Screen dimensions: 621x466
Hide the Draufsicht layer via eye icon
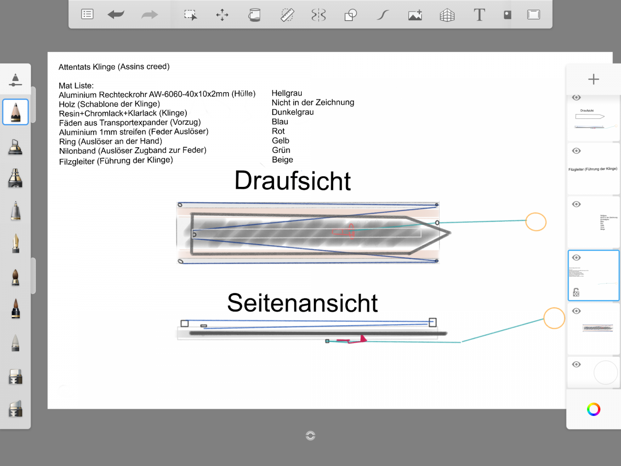coord(576,98)
